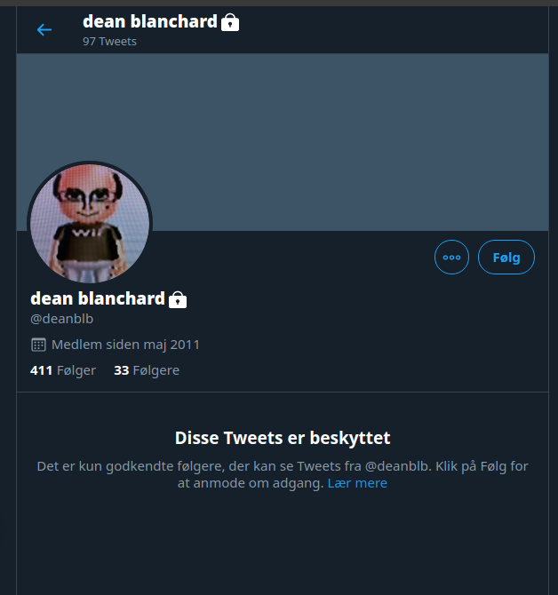Click the lock icon beside the header name
This screenshot has height=595, width=558.
[230, 22]
